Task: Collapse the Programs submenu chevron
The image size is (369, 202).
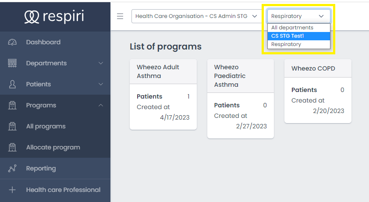Action: (x=101, y=105)
